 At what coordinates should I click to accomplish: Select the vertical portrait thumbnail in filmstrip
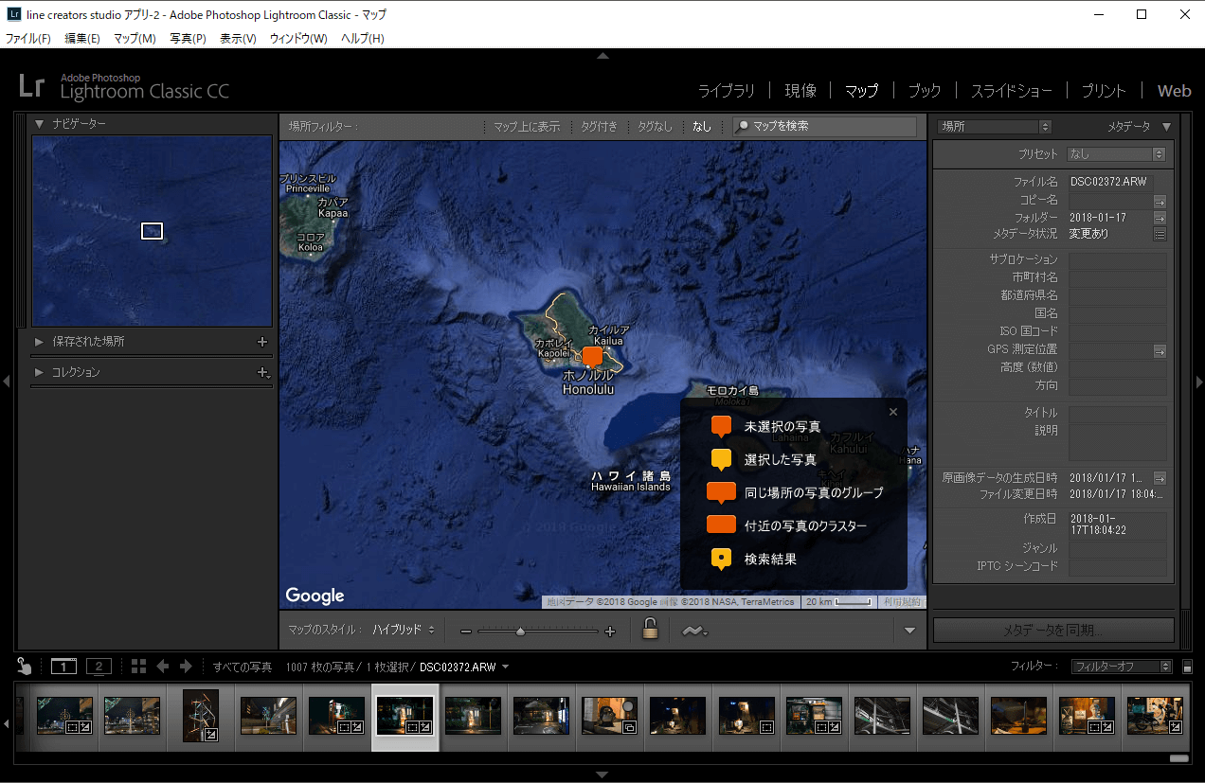201,716
